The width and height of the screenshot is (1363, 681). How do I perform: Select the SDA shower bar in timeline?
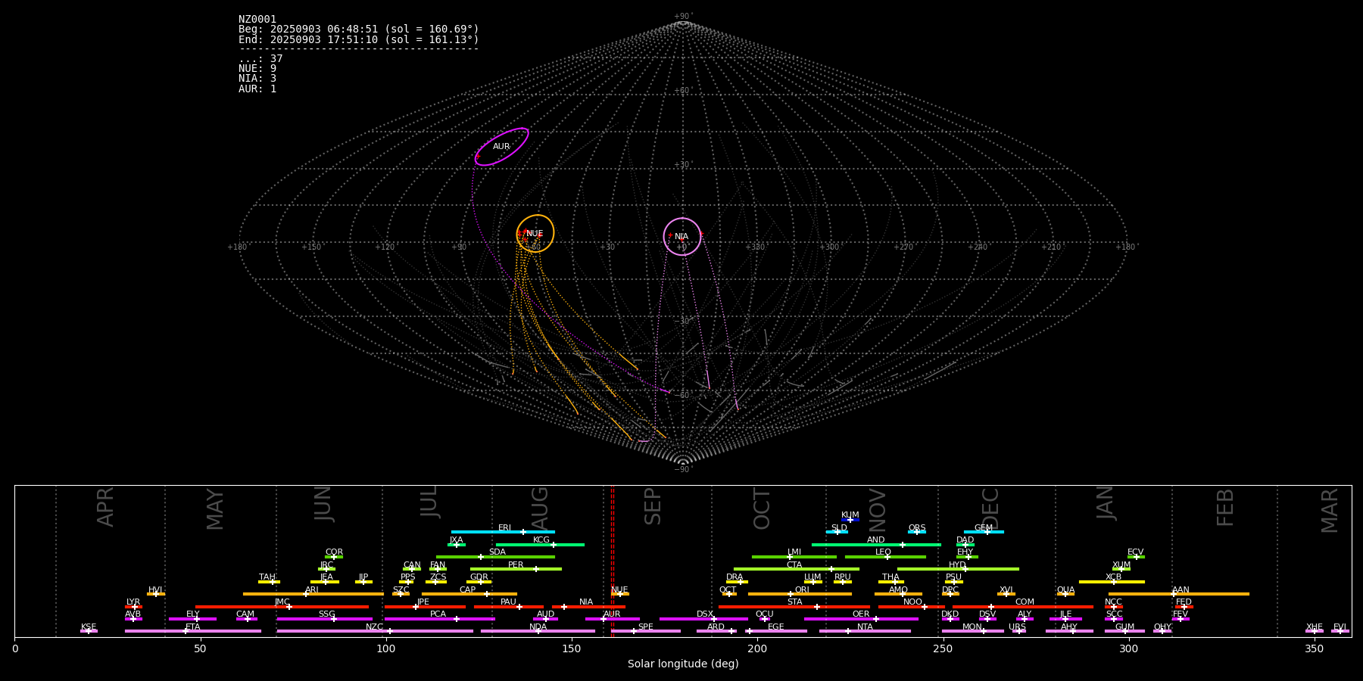click(495, 557)
